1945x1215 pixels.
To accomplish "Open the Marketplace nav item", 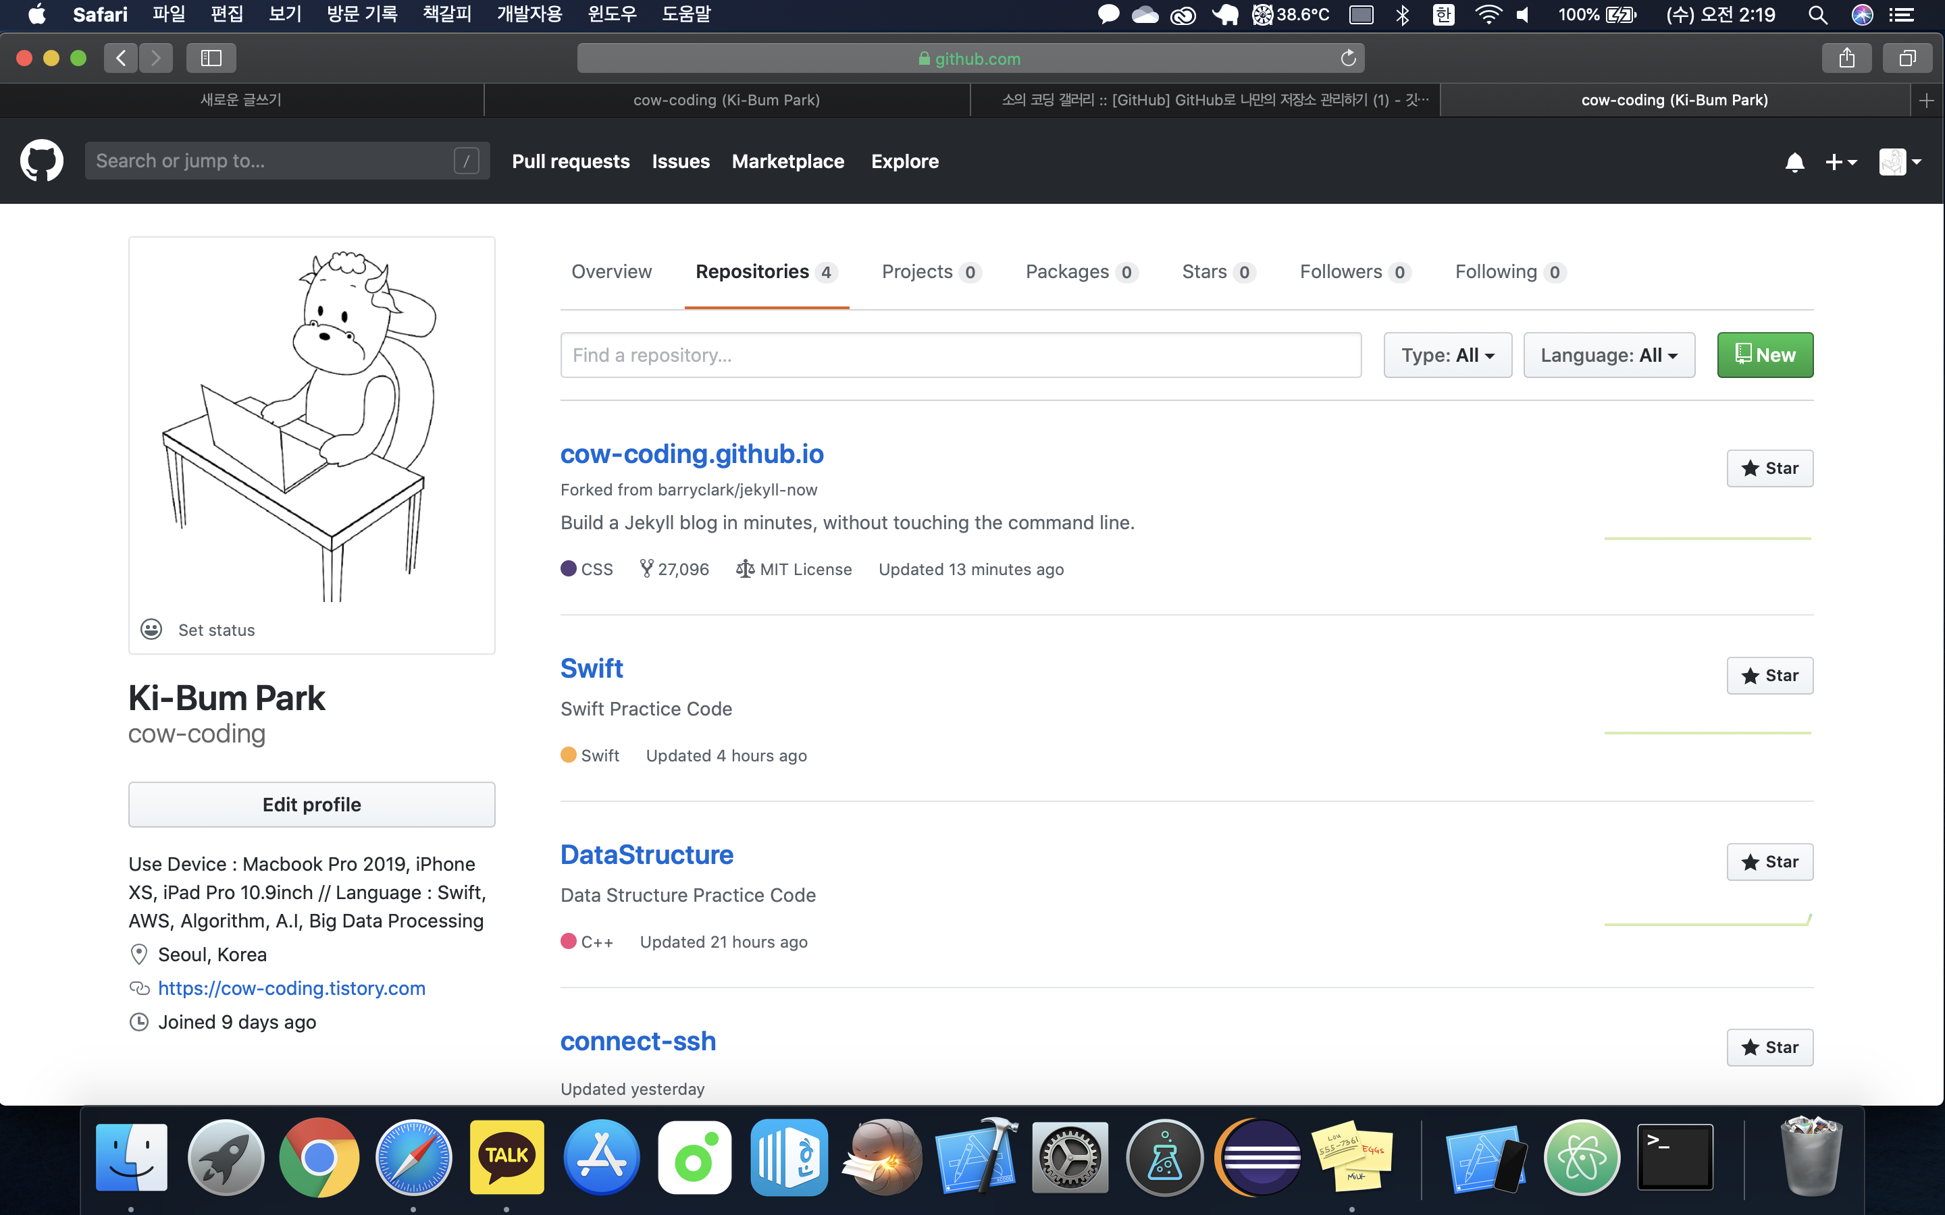I will [x=787, y=161].
